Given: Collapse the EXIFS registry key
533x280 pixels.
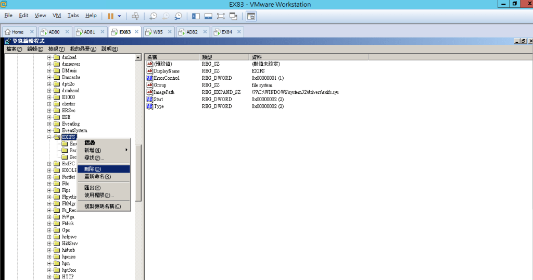Looking at the screenshot, I should tap(49, 137).
